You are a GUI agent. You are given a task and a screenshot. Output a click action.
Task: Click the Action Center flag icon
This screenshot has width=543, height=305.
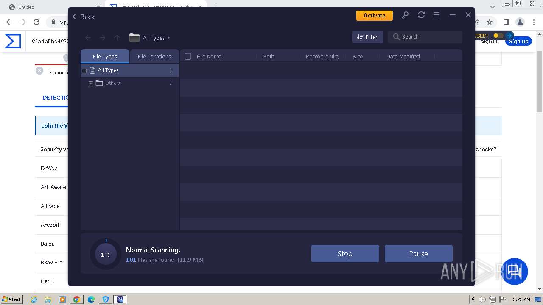click(x=502, y=299)
